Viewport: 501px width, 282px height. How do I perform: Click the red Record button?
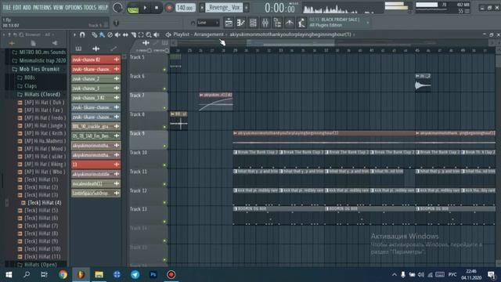169,8
